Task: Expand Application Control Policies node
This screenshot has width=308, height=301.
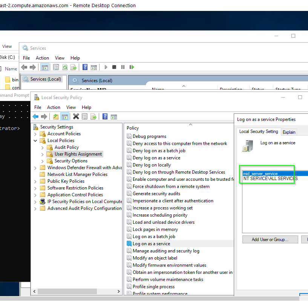Action: 35,195
